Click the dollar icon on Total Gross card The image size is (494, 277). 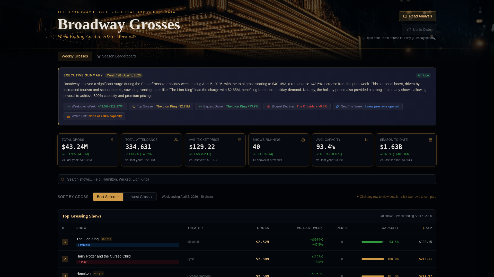(112, 140)
